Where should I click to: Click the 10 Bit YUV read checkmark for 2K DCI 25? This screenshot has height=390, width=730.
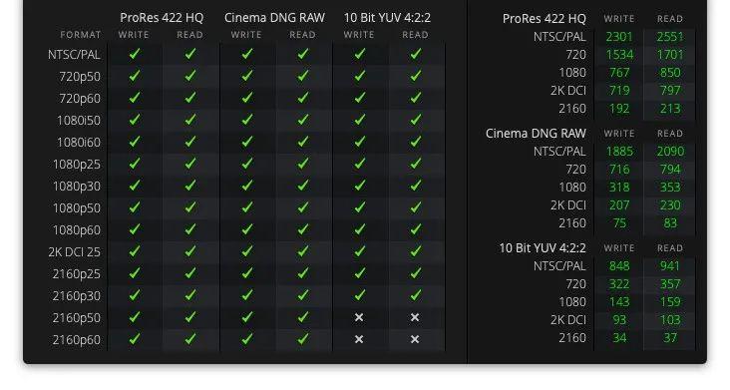416,251
